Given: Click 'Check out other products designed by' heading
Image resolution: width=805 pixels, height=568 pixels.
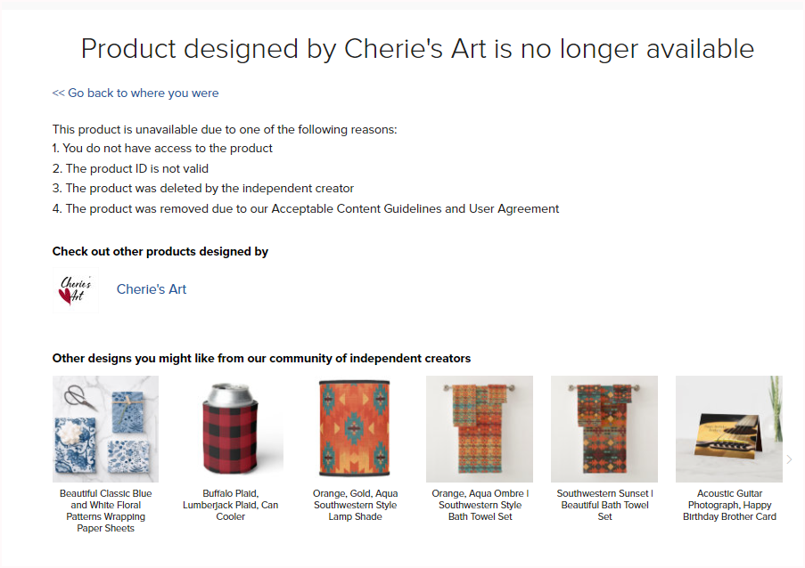Looking at the screenshot, I should (x=160, y=251).
